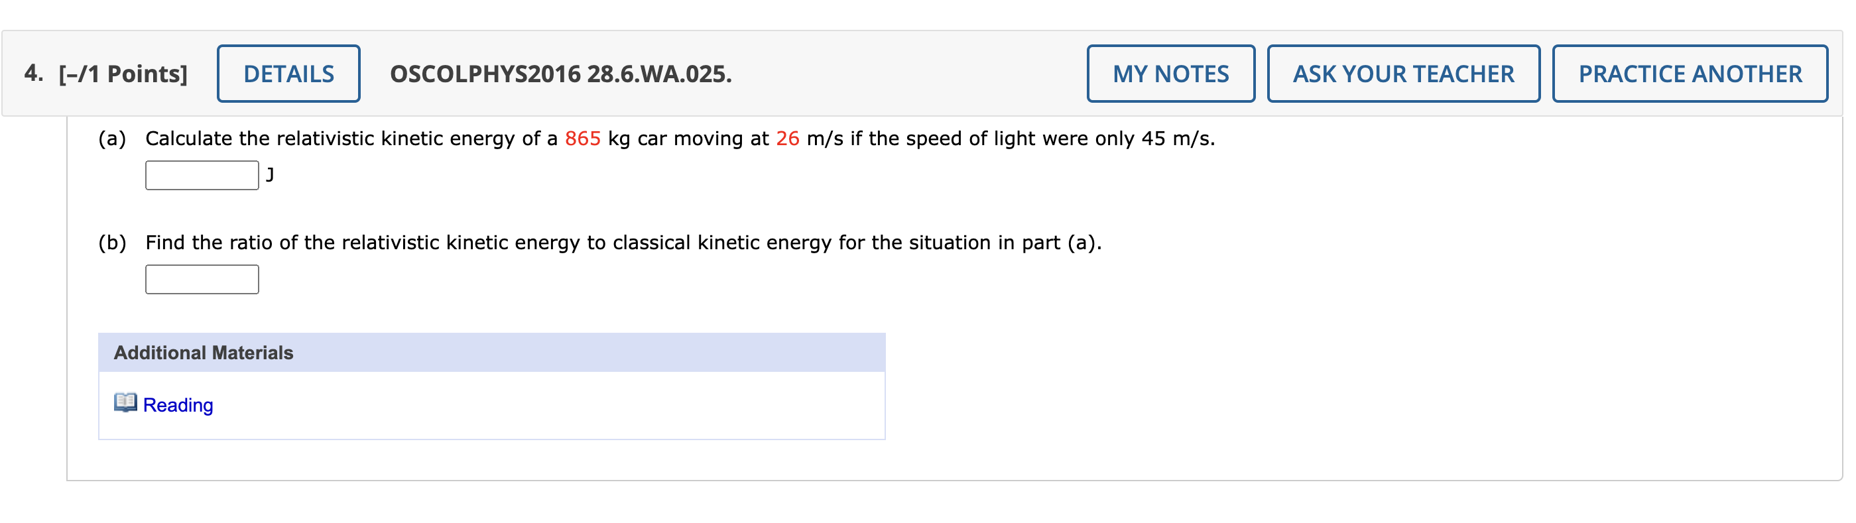Select the question code OSCOLPHYS2016 28.6.WA.025
Viewport: 1856px width, 523px height.
(x=560, y=73)
